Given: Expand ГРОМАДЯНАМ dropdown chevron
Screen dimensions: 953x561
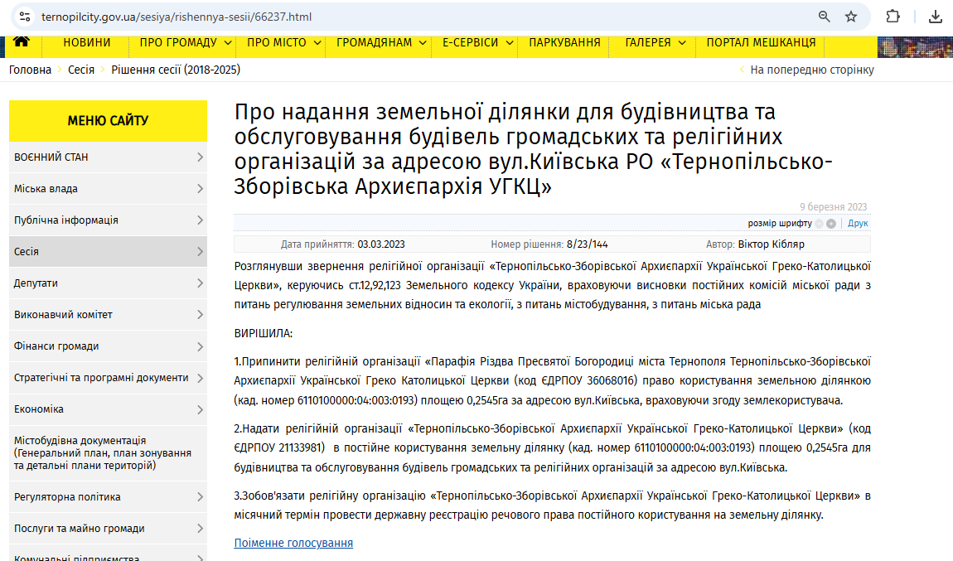Looking at the screenshot, I should click(x=423, y=42).
